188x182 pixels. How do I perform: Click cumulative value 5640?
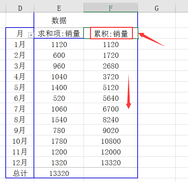click(111, 98)
